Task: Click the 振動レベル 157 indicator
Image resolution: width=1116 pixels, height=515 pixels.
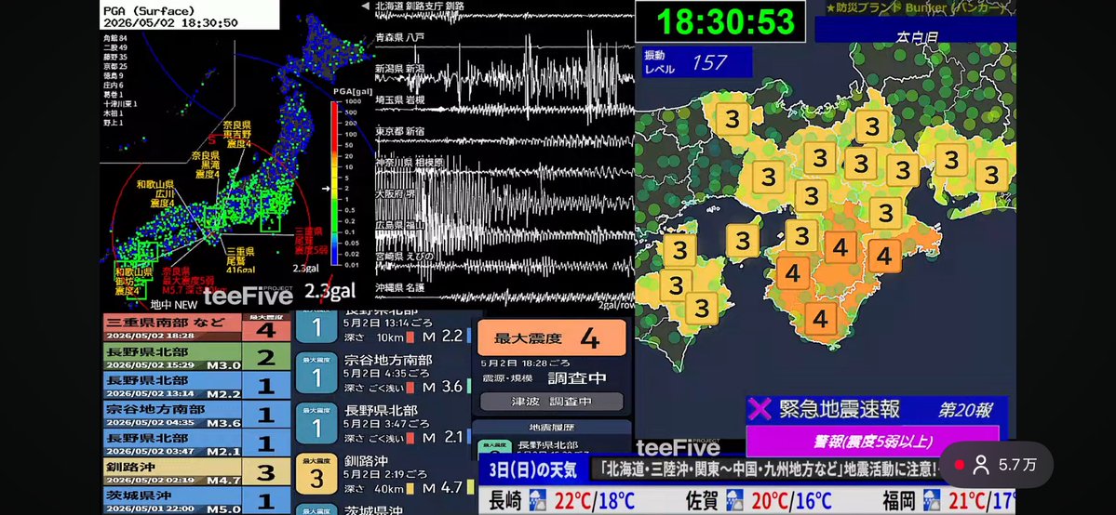Action: (695, 62)
